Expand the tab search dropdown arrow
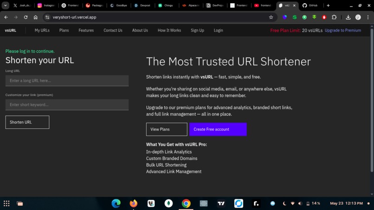 pos(6,6)
